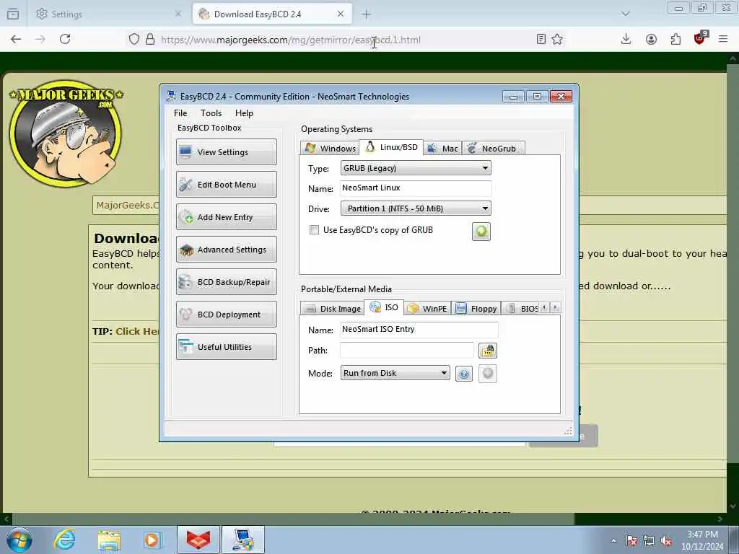Bookmark this page with the star

(x=558, y=39)
